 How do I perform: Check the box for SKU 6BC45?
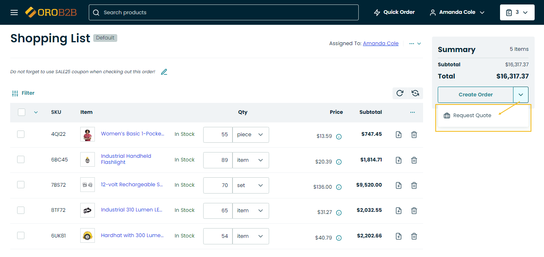(21, 159)
